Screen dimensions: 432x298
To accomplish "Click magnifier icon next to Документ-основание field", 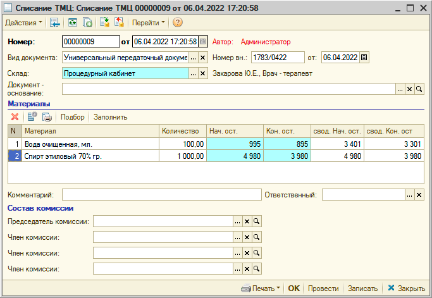I will (419, 89).
